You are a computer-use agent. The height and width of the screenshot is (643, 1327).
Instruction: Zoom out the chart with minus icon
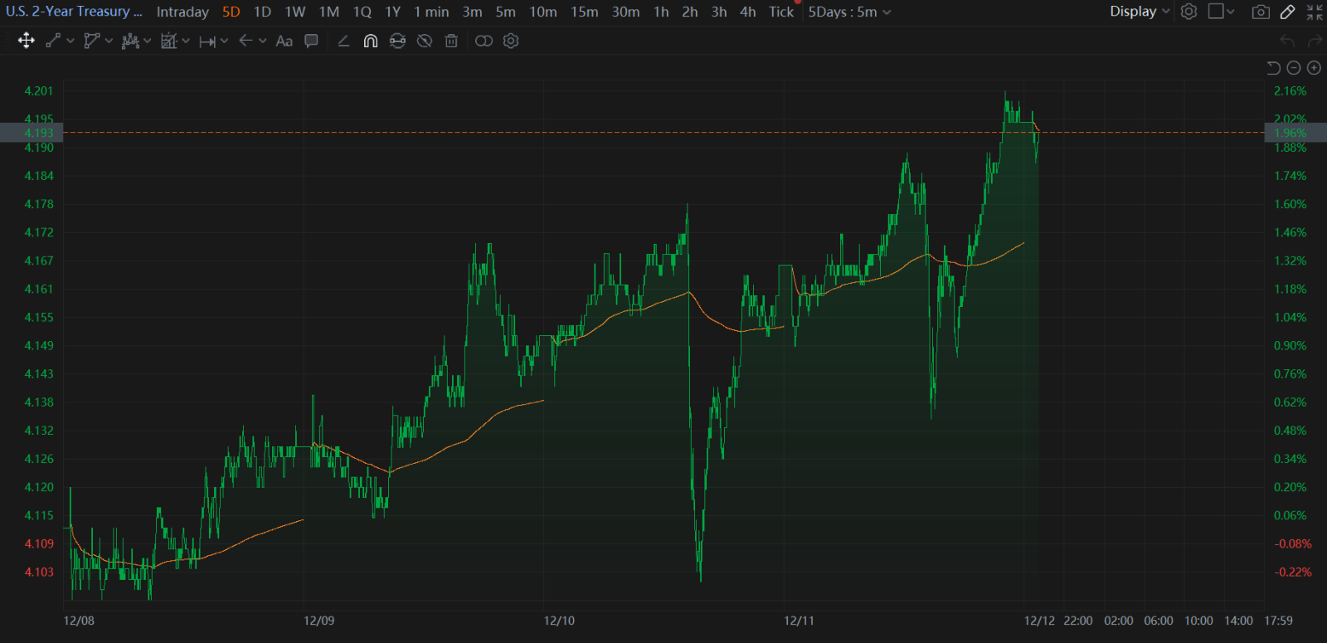coord(1294,68)
